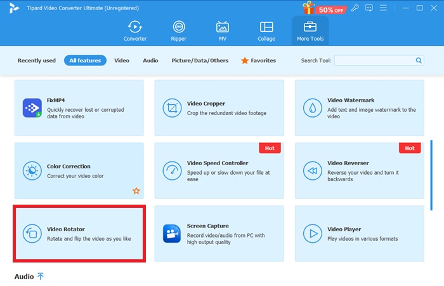Open Video Cropper tool icon

click(x=172, y=108)
